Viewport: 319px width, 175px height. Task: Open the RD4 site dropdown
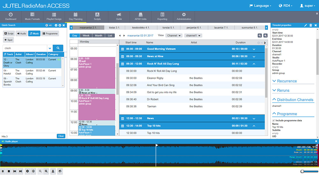(286, 6)
